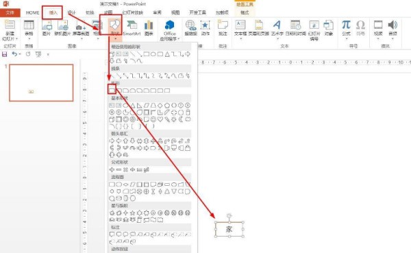Choose the cloud shape in basic shapes
Image resolution: width=411 pixels, height=253 pixels.
point(188,119)
